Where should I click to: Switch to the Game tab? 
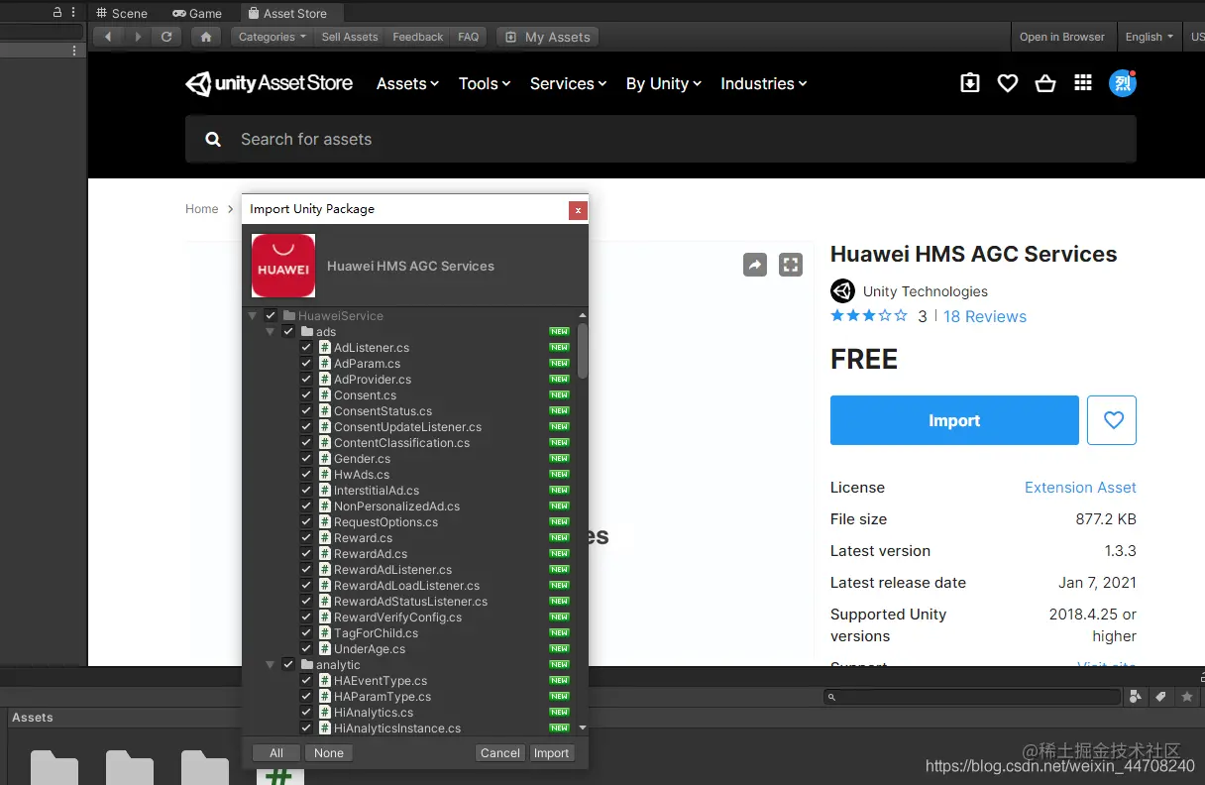point(197,13)
